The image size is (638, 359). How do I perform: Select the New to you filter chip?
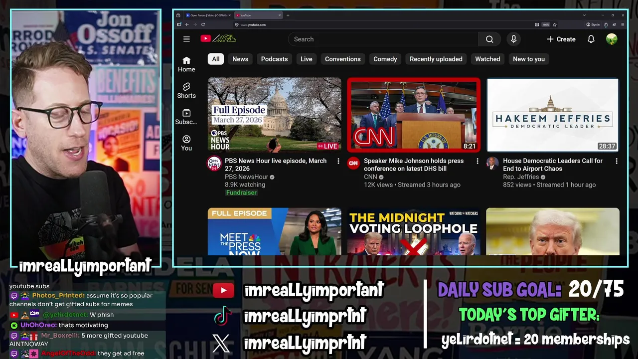tap(529, 59)
